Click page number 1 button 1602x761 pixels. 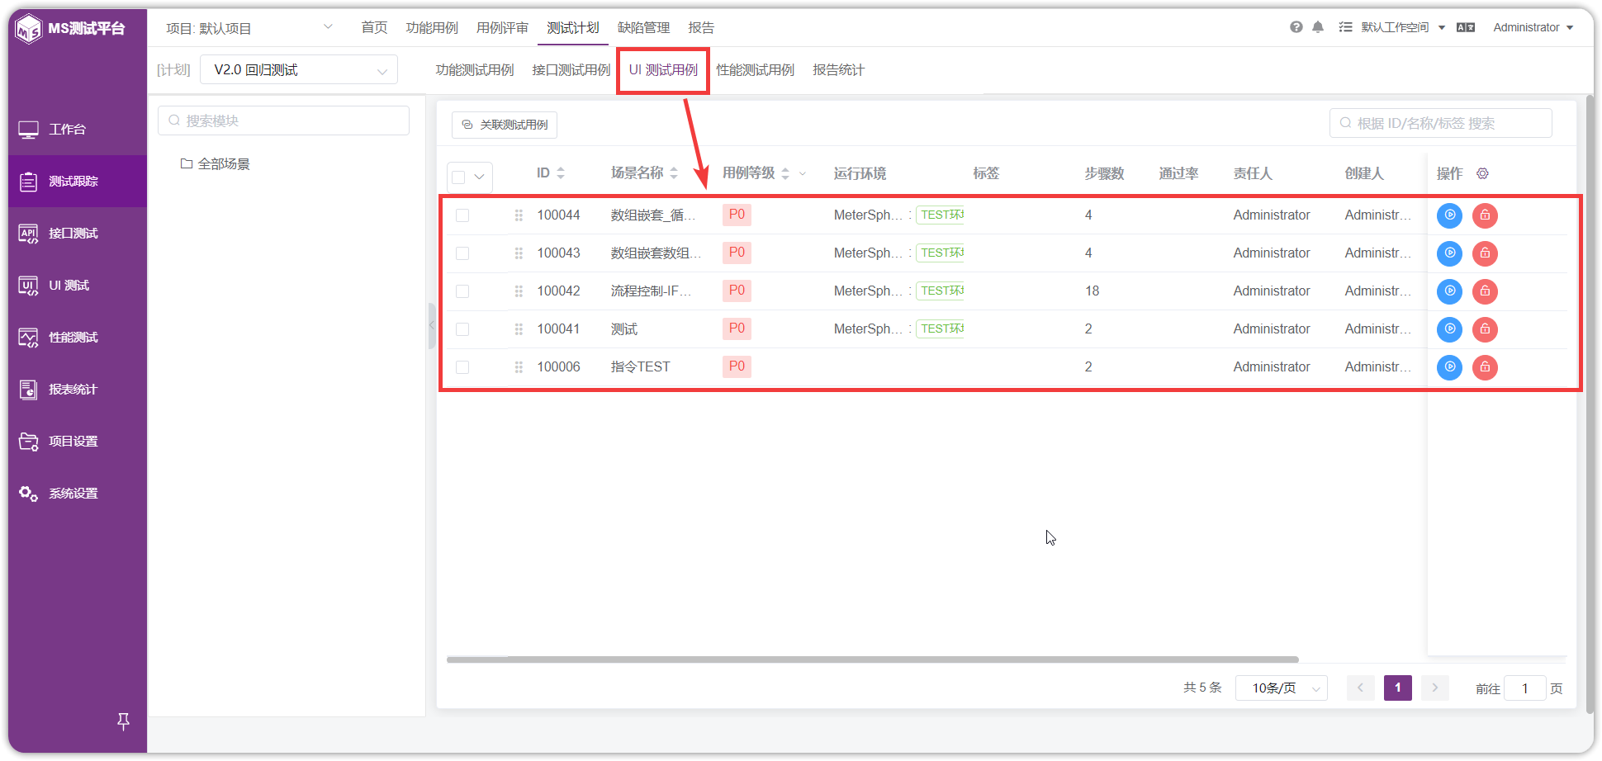coord(1397,688)
